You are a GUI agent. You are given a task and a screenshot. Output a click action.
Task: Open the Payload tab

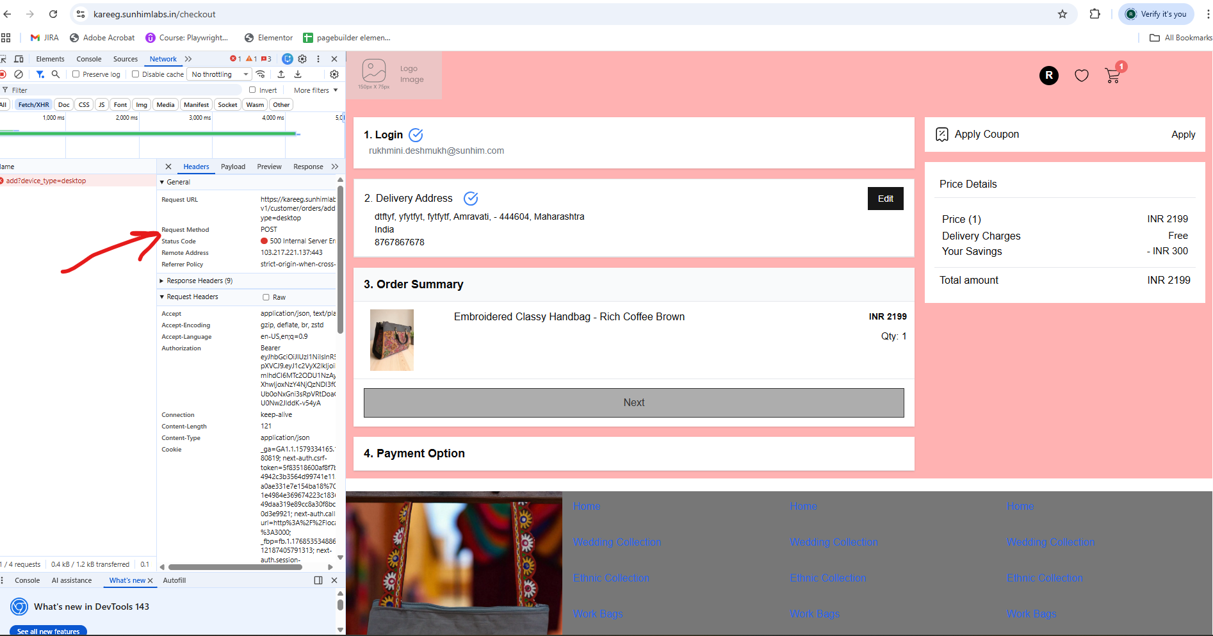233,167
